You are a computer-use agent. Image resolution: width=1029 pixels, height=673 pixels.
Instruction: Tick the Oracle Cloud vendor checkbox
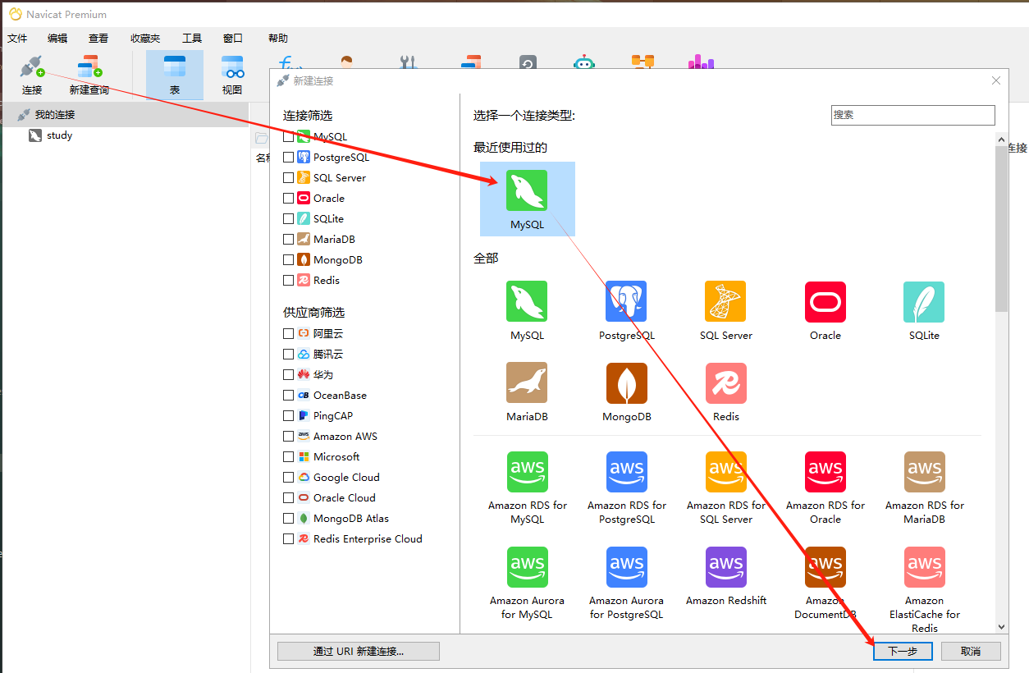pos(288,497)
